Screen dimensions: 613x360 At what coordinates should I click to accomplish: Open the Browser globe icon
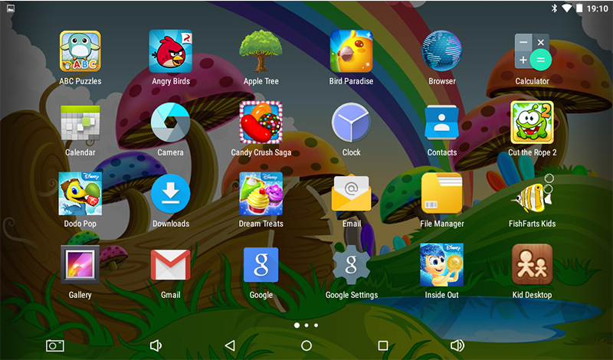click(442, 51)
